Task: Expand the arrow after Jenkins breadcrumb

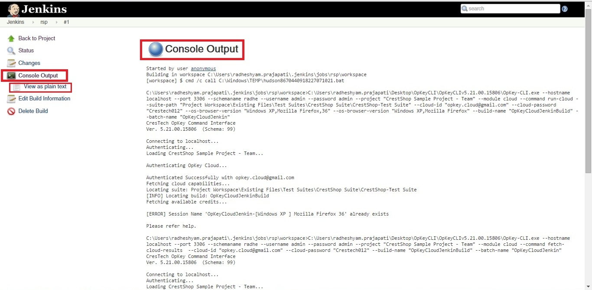Action: [33, 22]
